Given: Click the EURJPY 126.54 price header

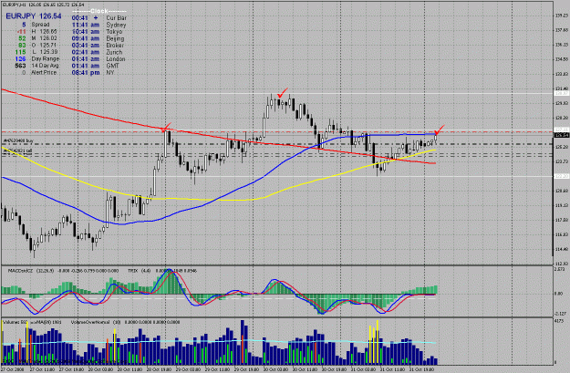Looking at the screenshot, I should click(x=34, y=16).
